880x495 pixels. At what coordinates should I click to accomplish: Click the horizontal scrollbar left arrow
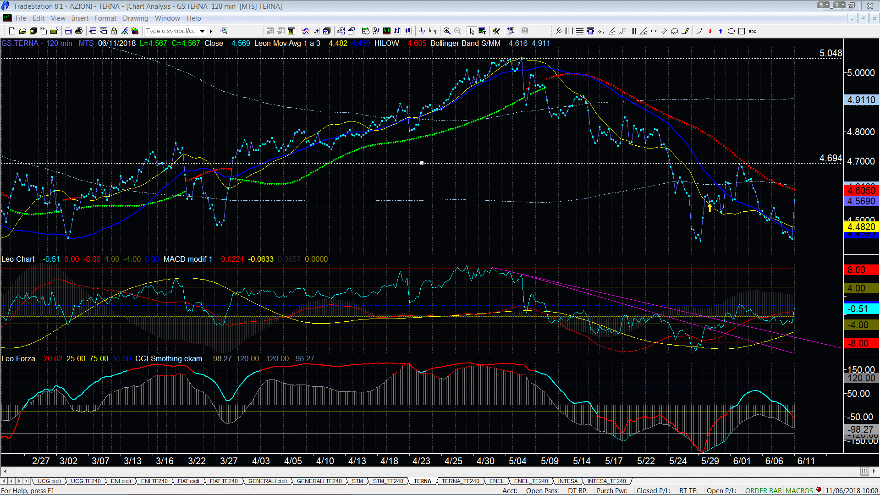tap(5, 471)
